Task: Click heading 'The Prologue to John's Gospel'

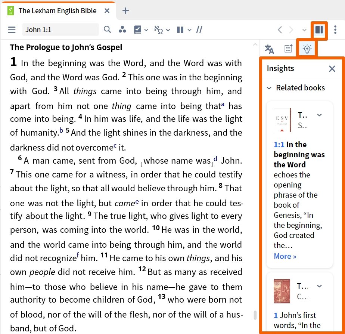Action: (66, 47)
